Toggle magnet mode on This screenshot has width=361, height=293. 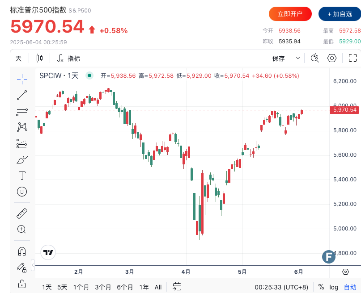(22, 251)
